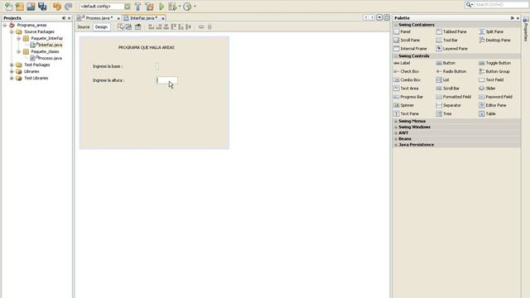Show the opened documents list dropdown
530x298 pixels.
pos(379,17)
